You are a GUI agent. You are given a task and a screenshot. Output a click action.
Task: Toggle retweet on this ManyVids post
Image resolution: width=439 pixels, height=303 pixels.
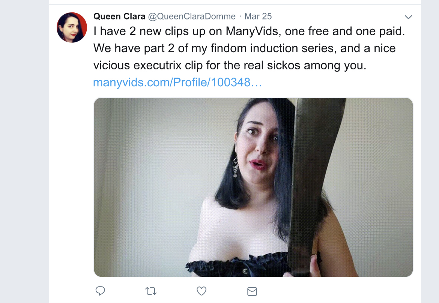151,291
